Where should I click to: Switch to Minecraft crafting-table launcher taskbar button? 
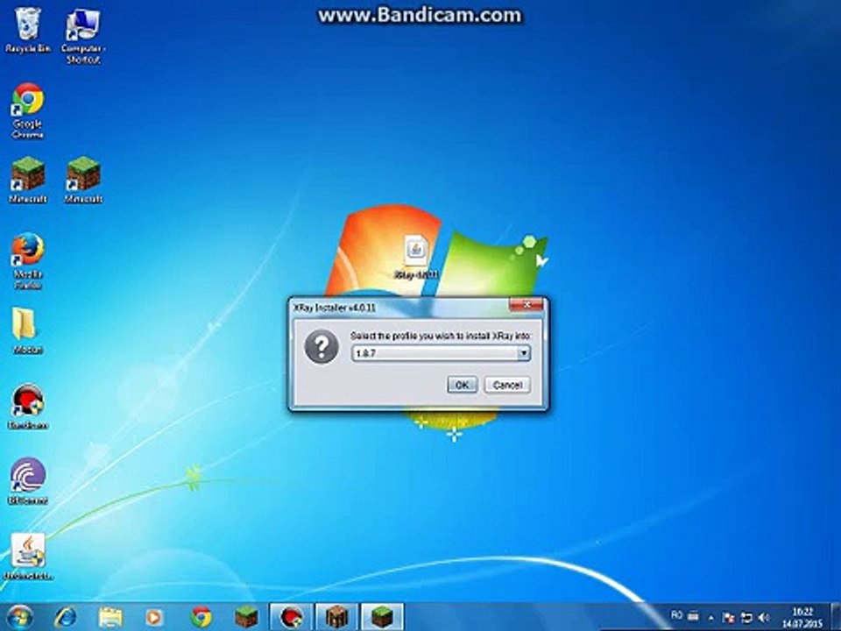[336, 617]
